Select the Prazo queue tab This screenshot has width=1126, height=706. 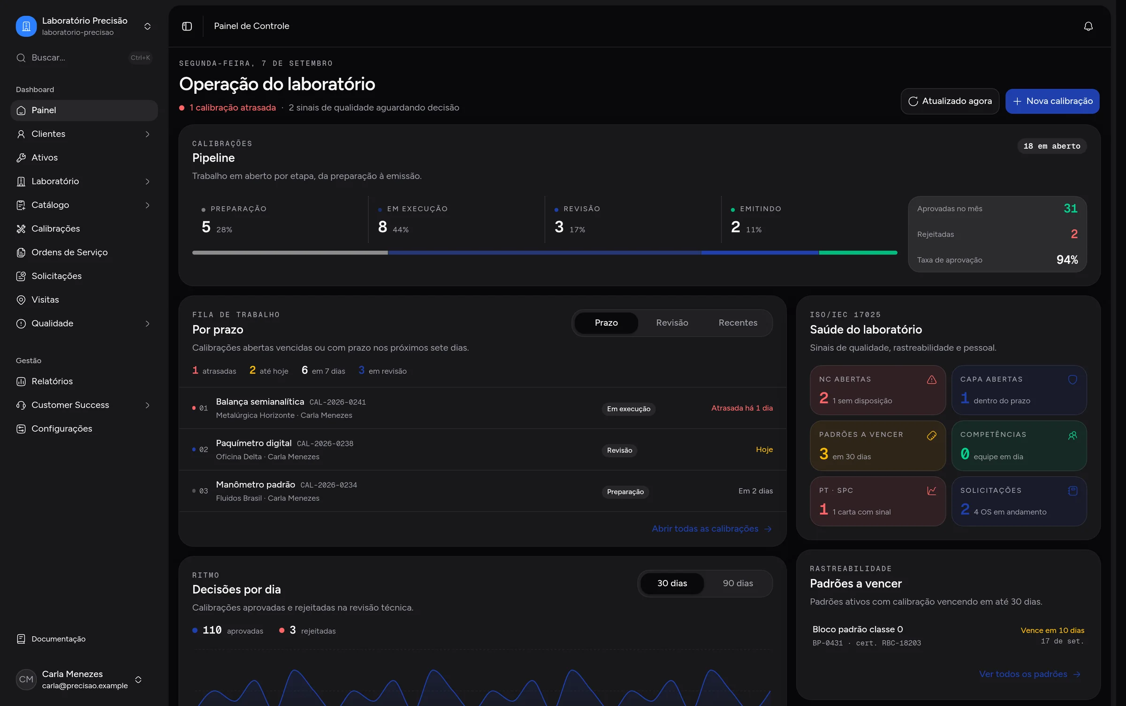606,323
